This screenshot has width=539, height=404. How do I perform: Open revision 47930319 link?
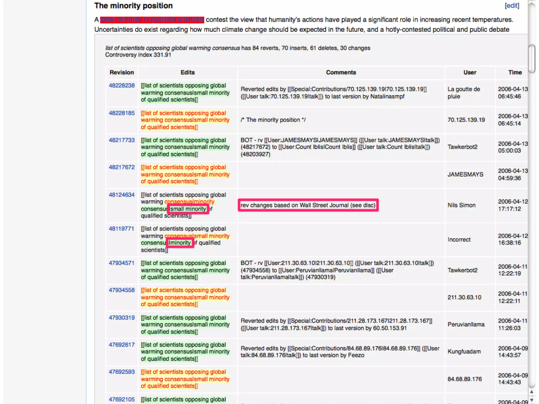[122, 318]
